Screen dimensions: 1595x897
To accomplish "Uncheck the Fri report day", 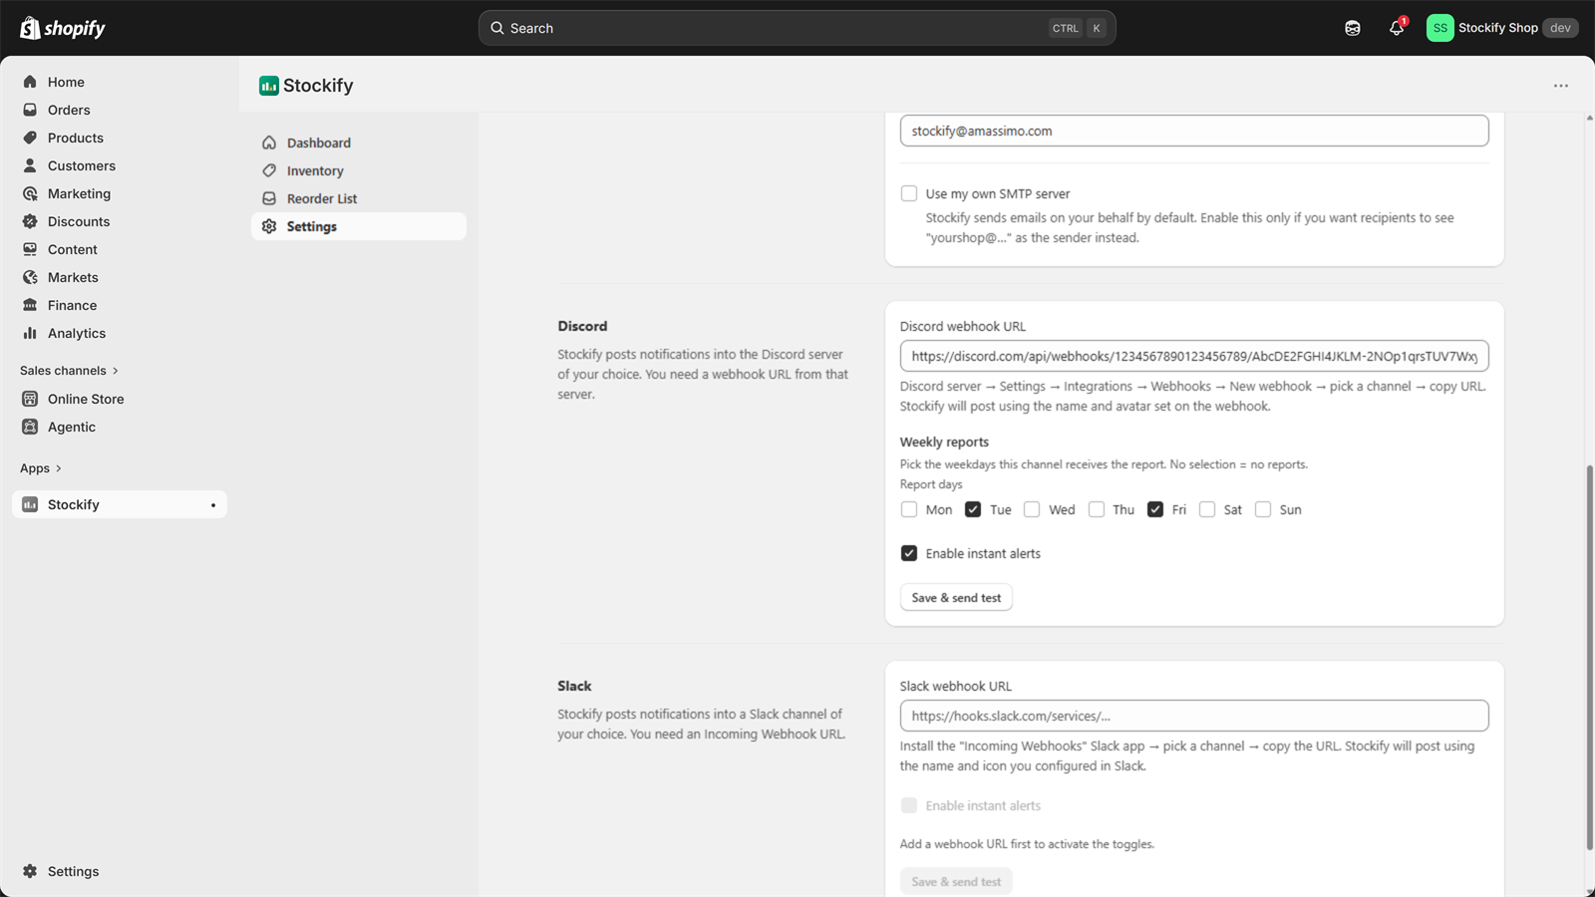I will pos(1155,509).
